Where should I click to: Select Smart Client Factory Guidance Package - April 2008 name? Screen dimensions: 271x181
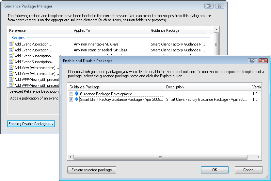coord(121,100)
